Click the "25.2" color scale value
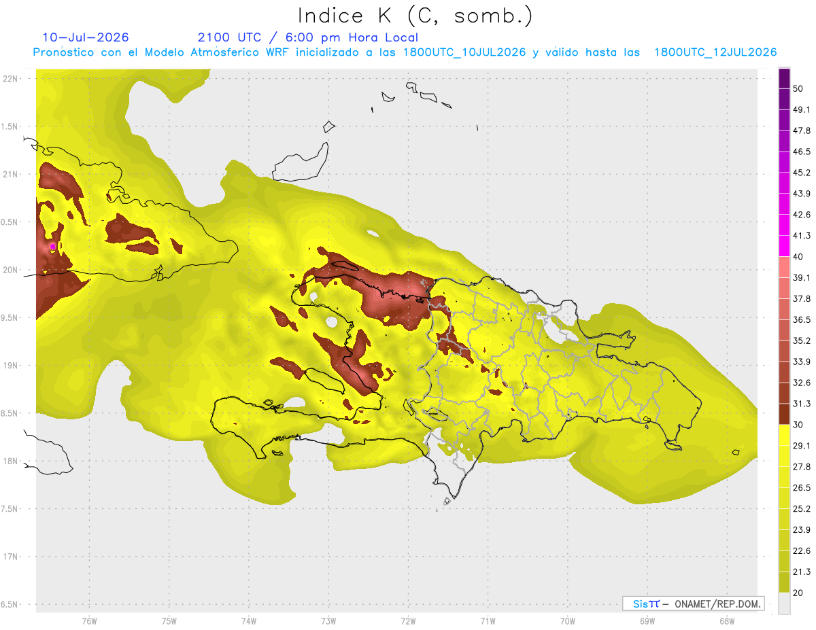Viewport: 816px width, 630px height. 802,508
